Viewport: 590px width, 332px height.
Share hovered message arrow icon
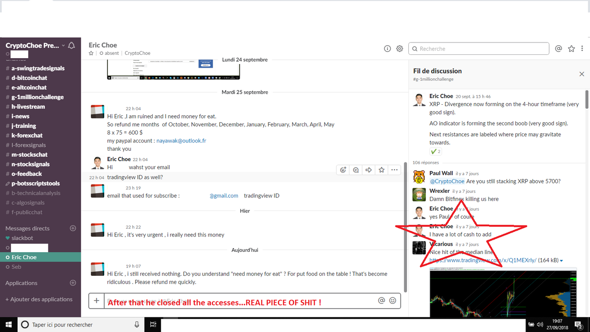369,170
